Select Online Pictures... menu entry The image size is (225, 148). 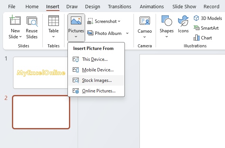click(x=96, y=91)
